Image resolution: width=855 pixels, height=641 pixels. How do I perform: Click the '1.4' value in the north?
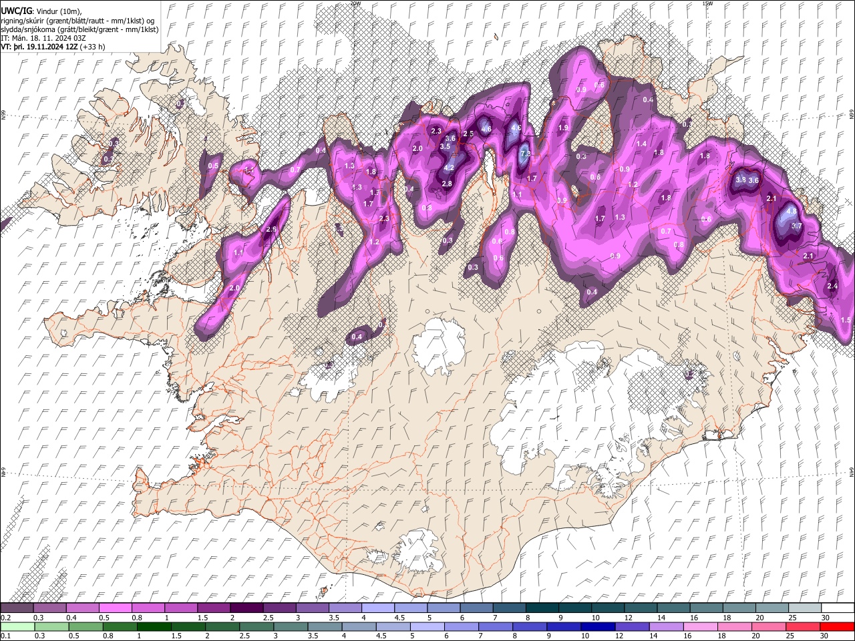pyautogui.click(x=642, y=144)
